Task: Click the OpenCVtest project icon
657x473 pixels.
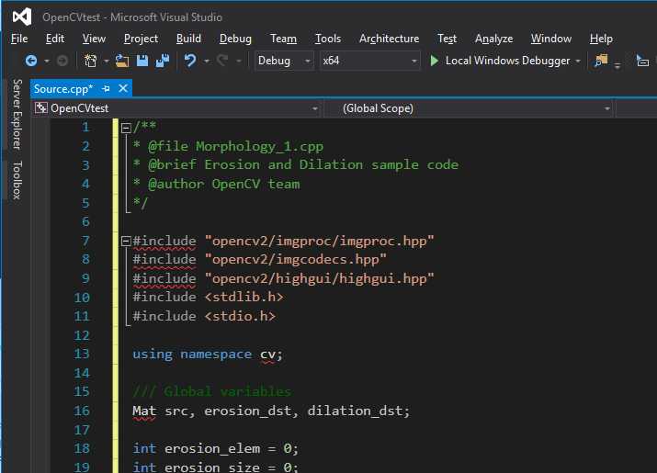Action: click(40, 108)
